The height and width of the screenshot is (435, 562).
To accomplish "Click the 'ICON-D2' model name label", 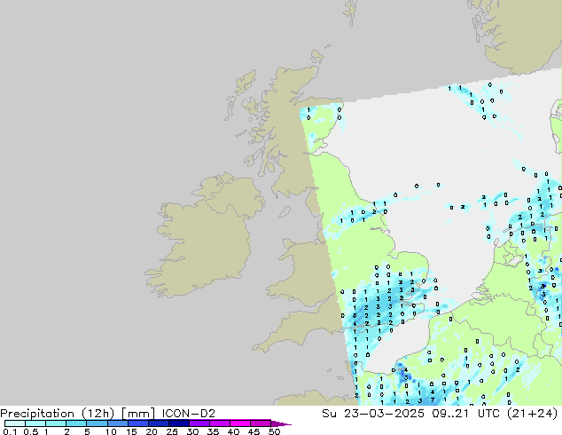I will pos(189,414).
